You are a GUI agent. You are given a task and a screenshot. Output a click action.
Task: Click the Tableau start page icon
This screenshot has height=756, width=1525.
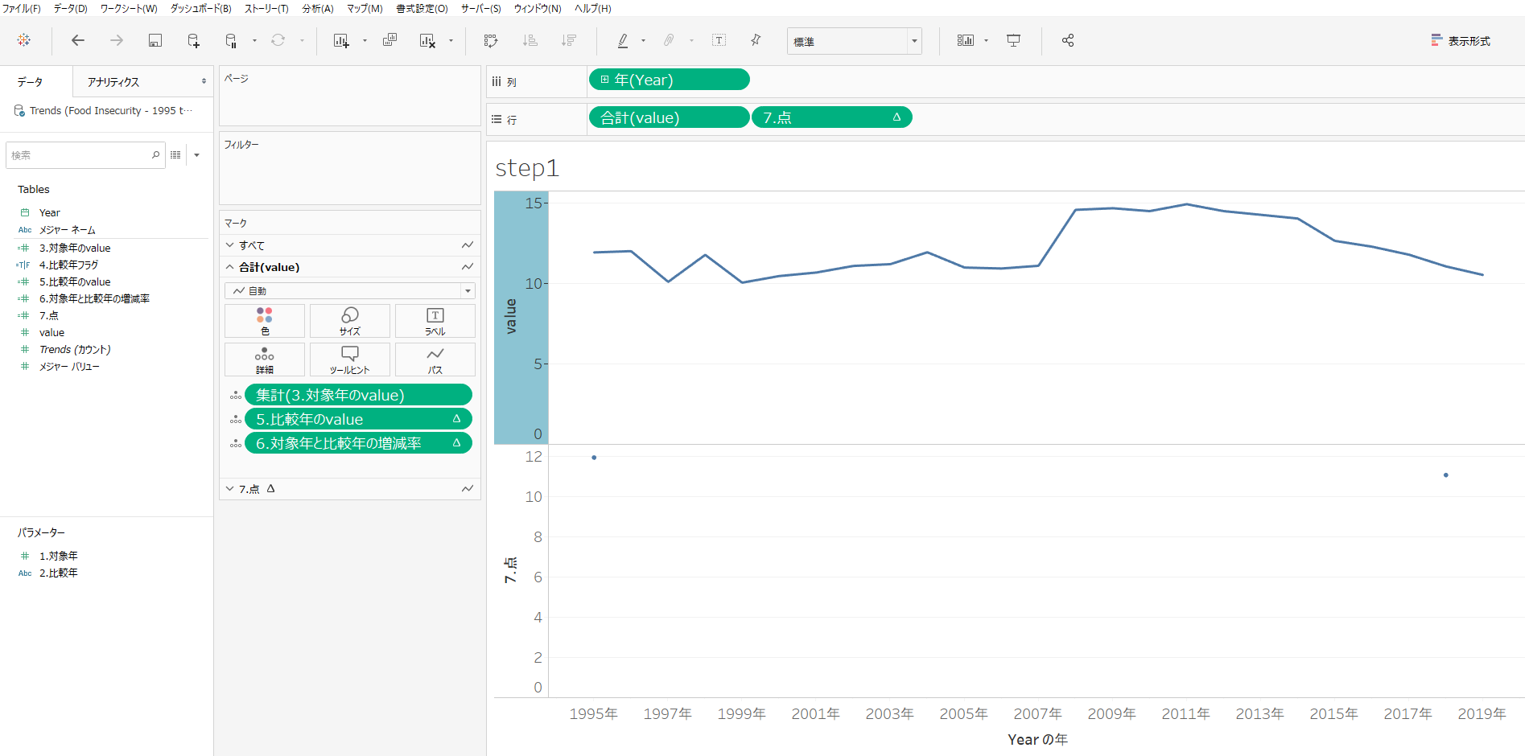click(x=24, y=40)
